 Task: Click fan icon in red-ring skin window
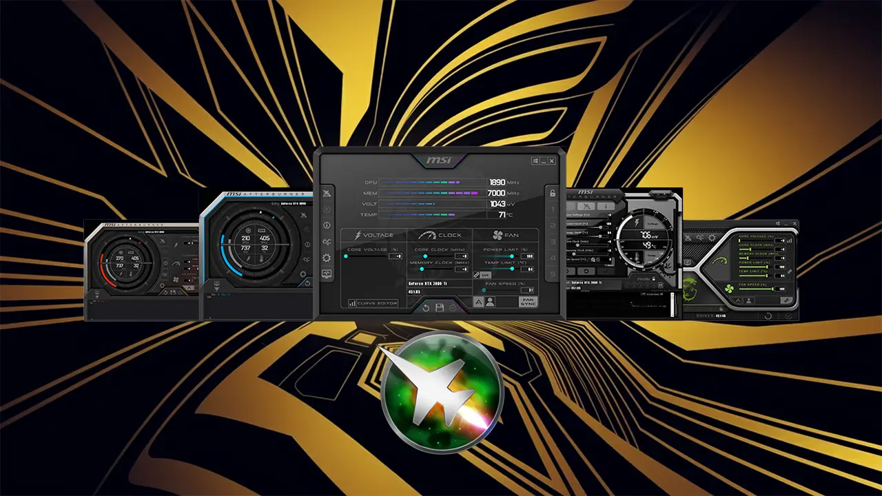(176, 280)
